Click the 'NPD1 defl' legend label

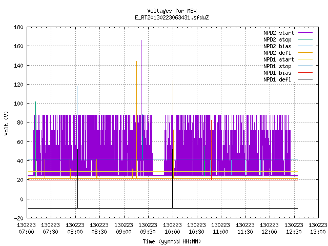(x=277, y=80)
